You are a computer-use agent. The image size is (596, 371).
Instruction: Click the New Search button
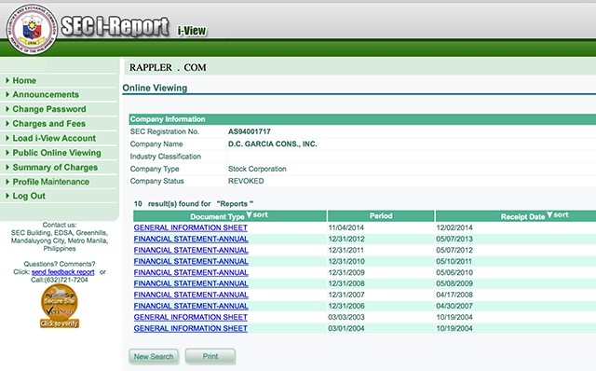(154, 356)
